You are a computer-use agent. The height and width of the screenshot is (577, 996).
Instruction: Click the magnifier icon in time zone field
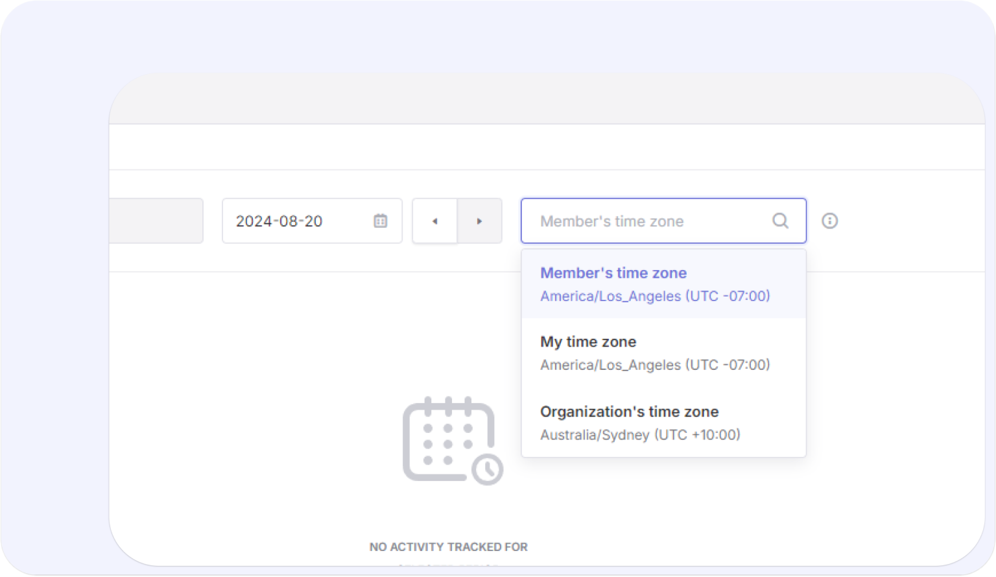780,221
